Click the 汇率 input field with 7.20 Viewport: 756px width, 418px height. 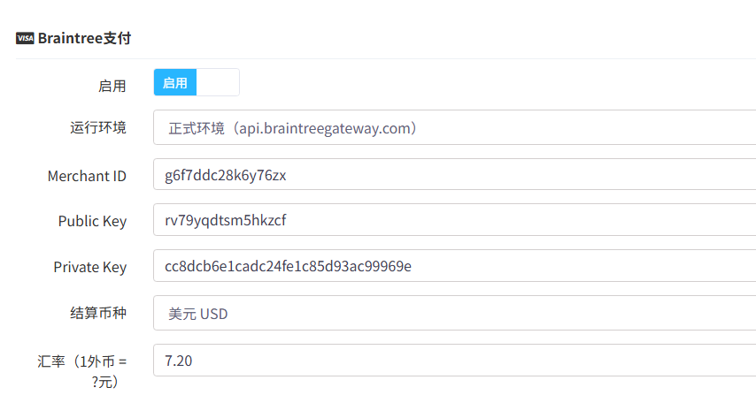pyautogui.click(x=455, y=361)
